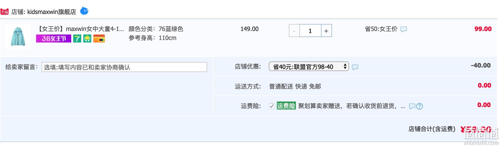This screenshot has width=501, height=147.
Task: Click the green guarantee badge icon
Action: [x=87, y=38]
